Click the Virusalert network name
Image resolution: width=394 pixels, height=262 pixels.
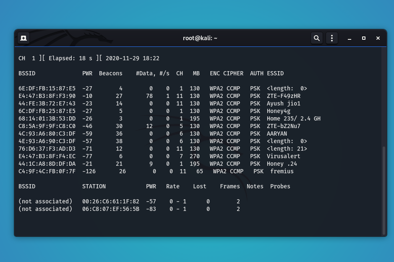click(284, 156)
